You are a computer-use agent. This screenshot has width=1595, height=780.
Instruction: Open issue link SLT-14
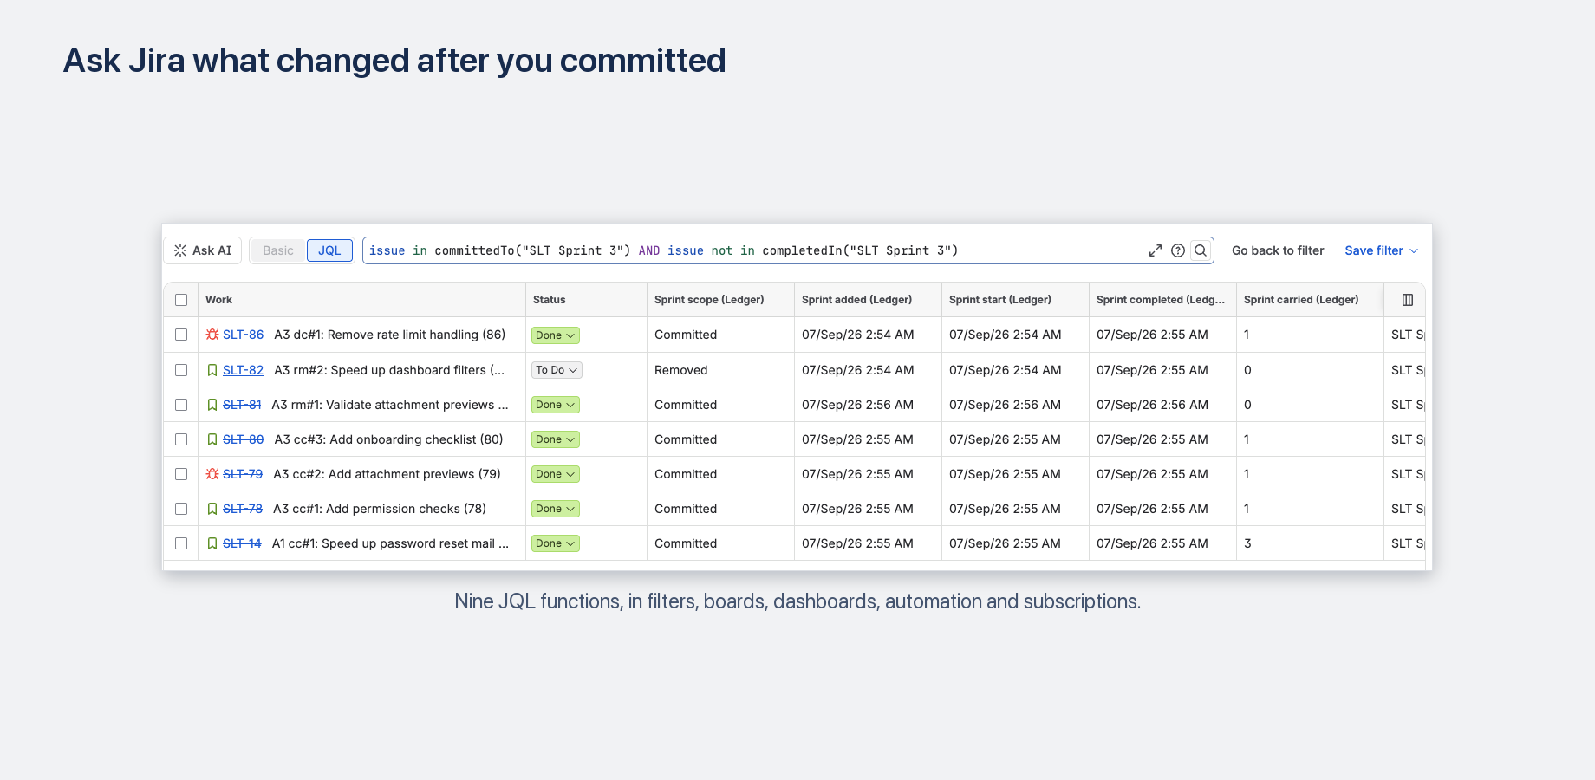[x=242, y=543]
